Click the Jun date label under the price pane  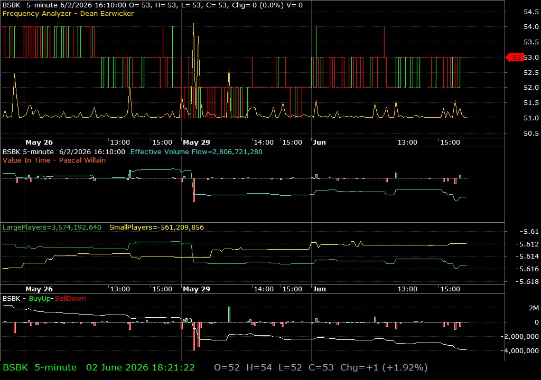[x=319, y=142]
